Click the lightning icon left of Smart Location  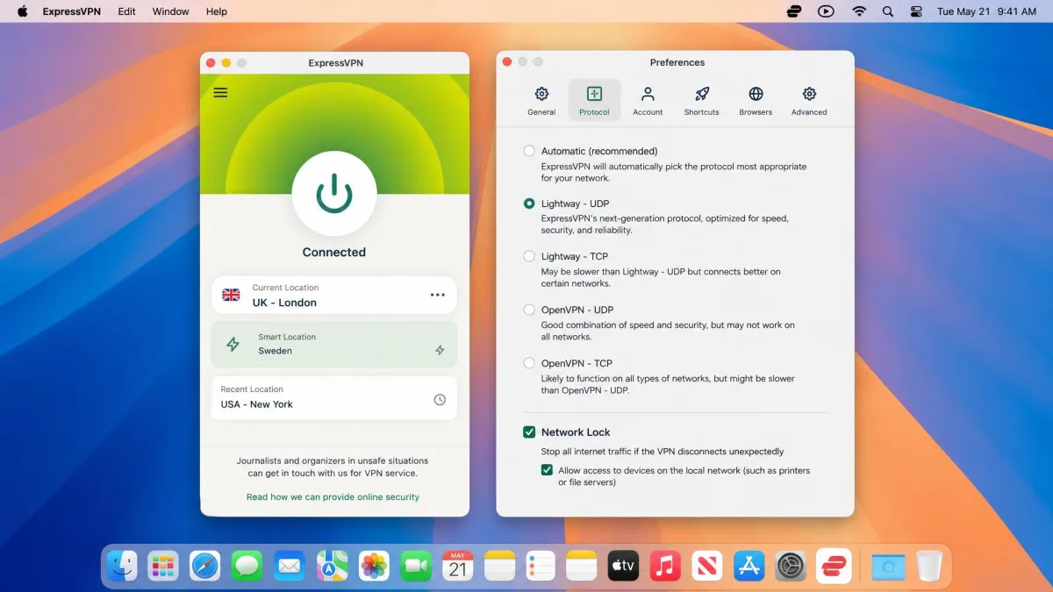[x=233, y=345]
